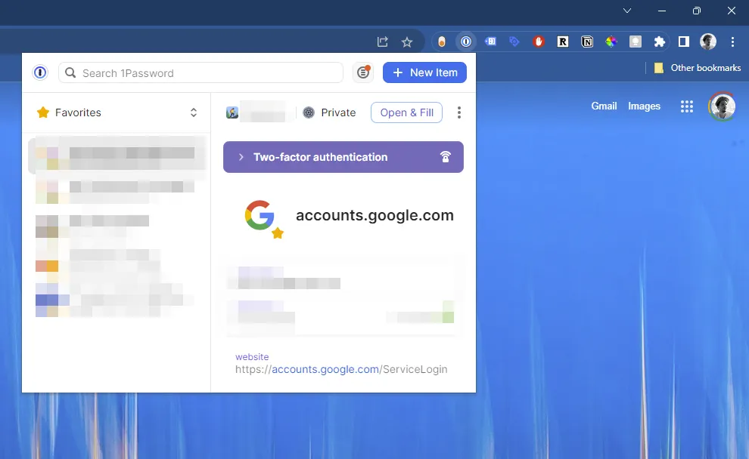The width and height of the screenshot is (749, 459).
Task: Click the Open & Fill button
Action: (x=406, y=112)
